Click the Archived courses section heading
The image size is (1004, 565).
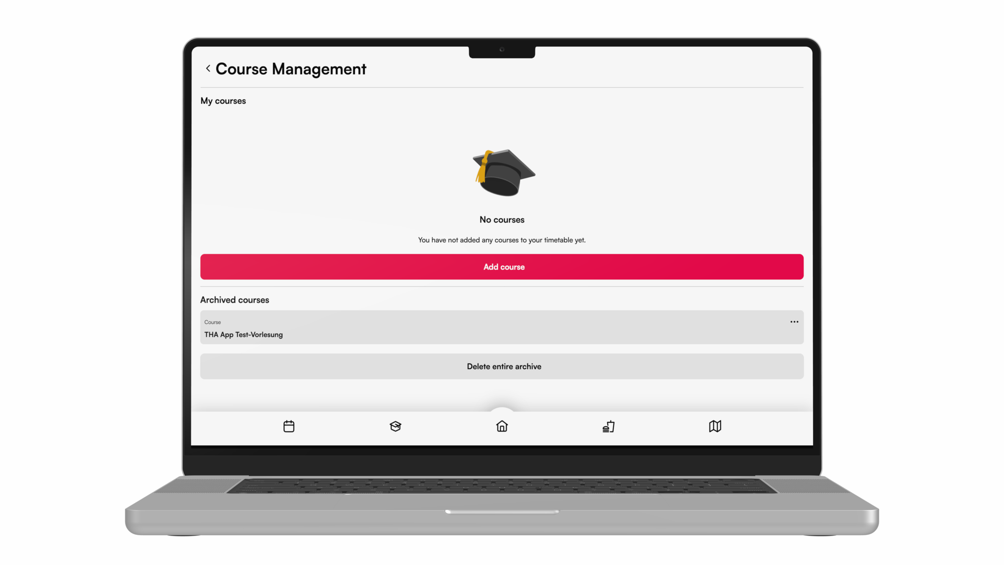(234, 300)
